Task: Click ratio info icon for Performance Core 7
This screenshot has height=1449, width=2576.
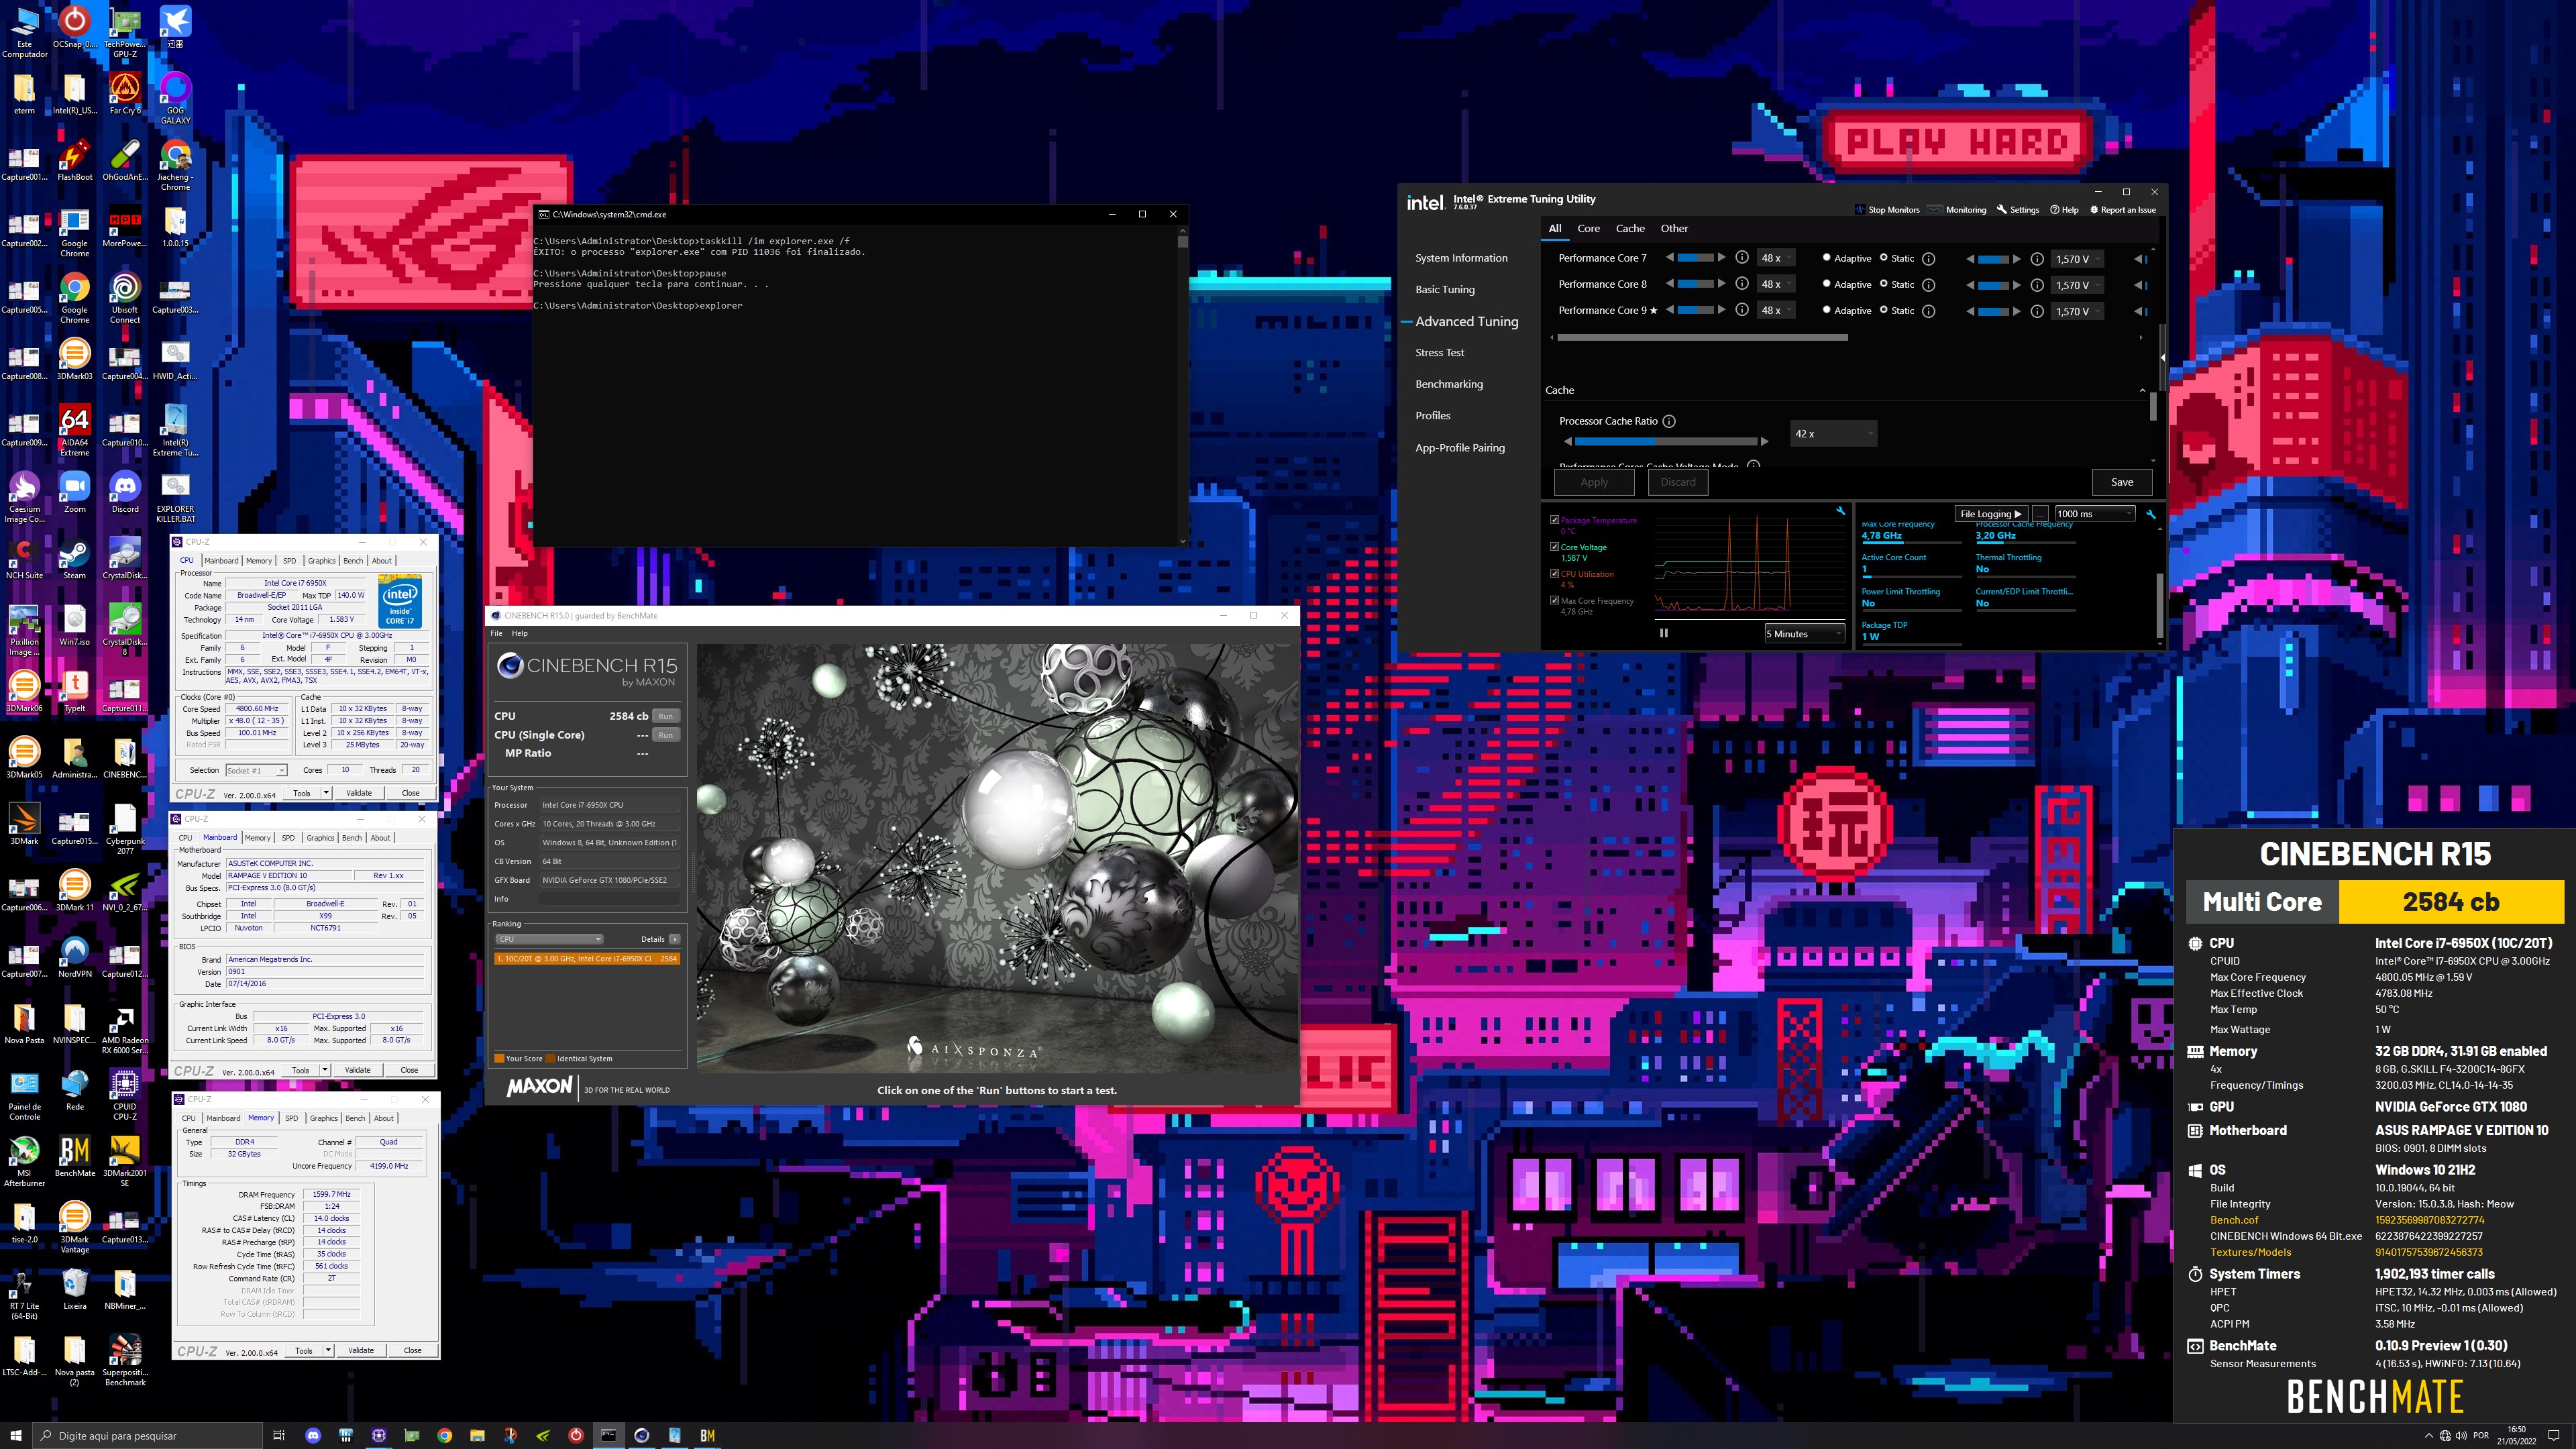Action: point(1742,258)
